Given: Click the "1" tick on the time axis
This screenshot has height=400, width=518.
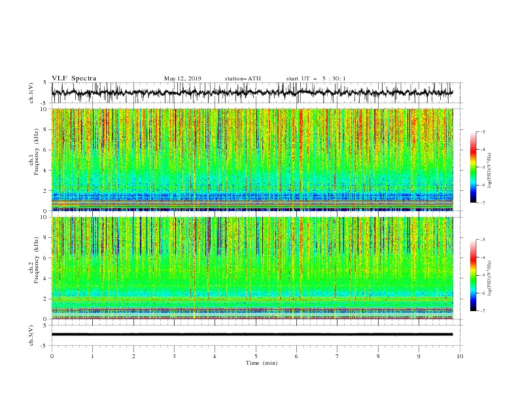Looking at the screenshot, I should (92, 356).
